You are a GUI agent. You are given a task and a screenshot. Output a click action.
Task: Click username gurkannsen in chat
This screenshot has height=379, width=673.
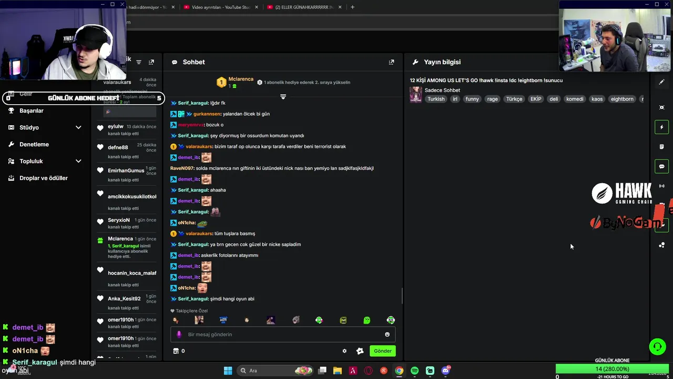coord(207,114)
